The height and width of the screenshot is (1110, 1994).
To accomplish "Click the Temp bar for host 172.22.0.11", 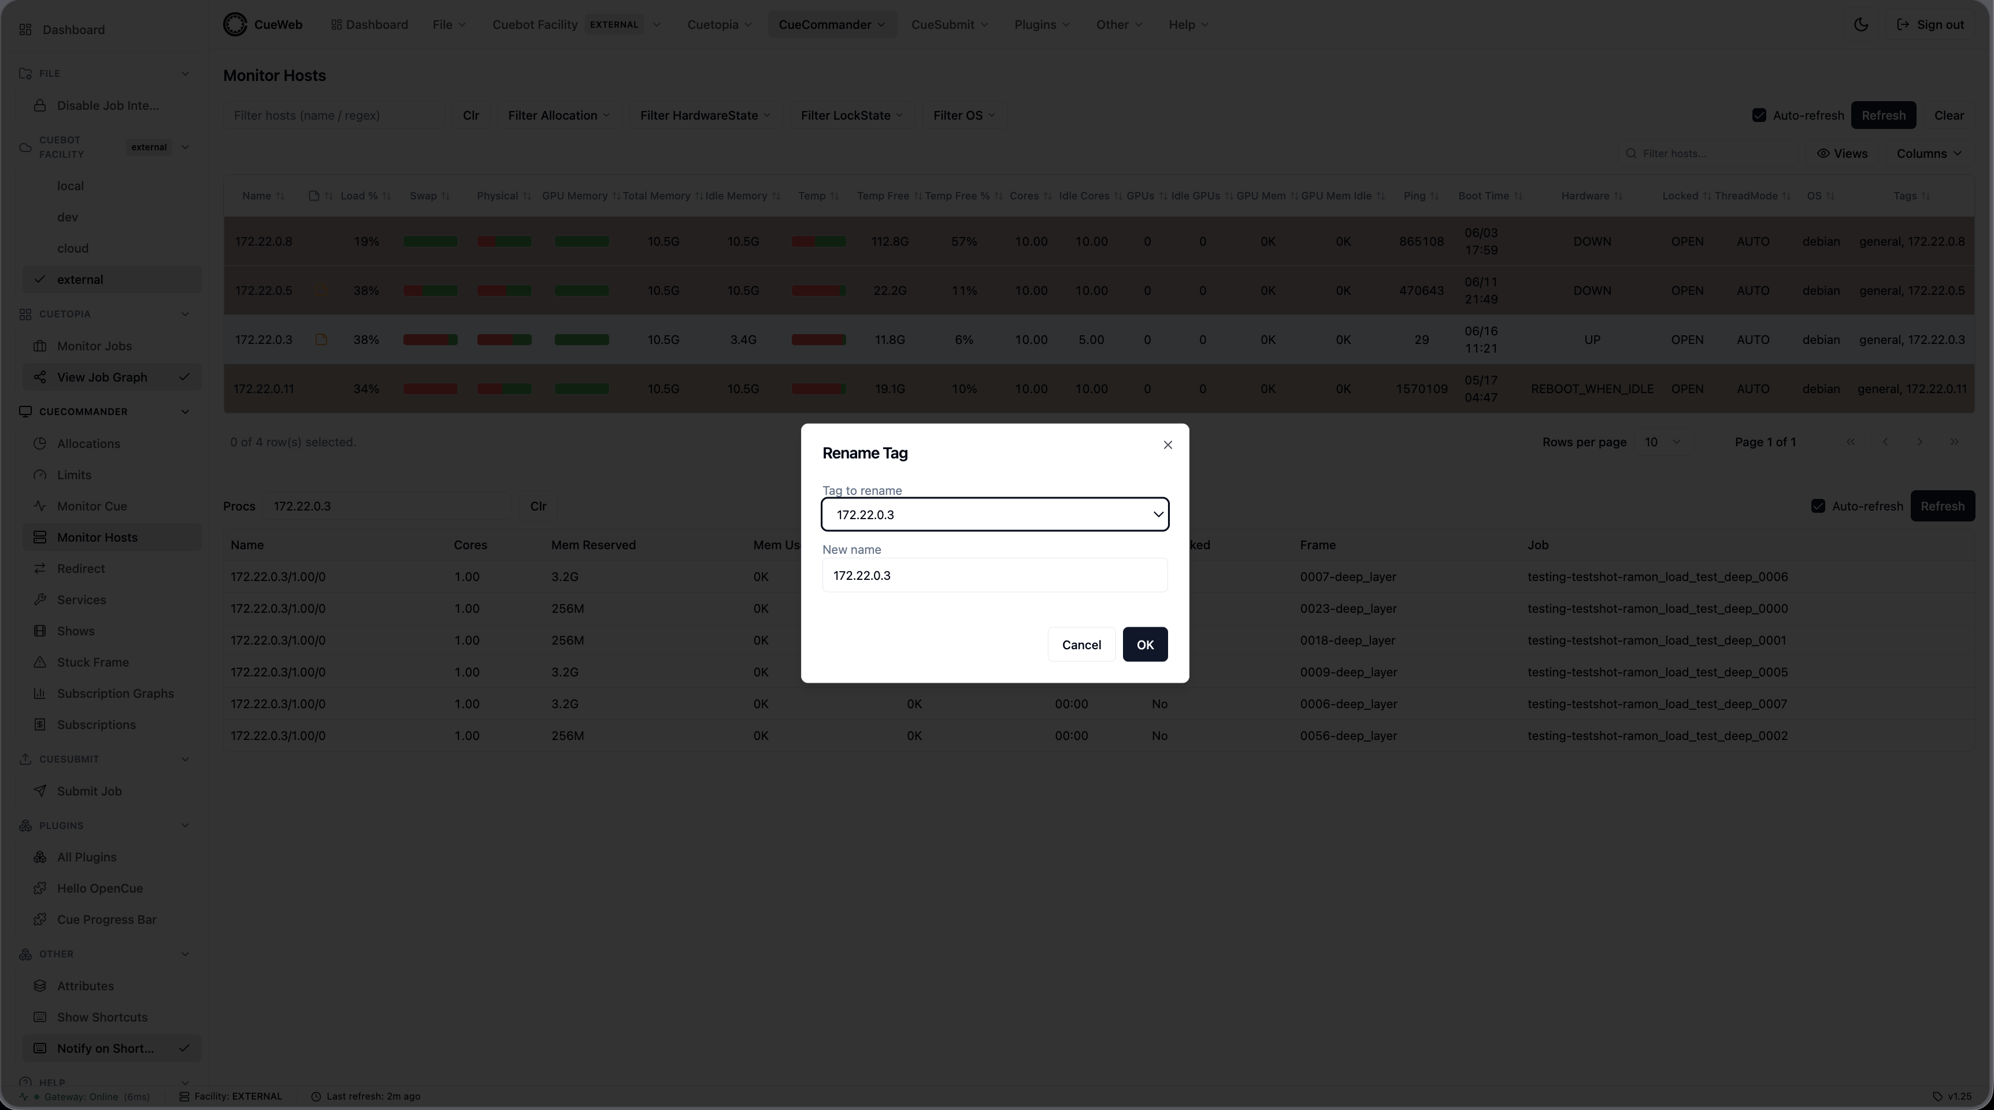I will click(818, 388).
